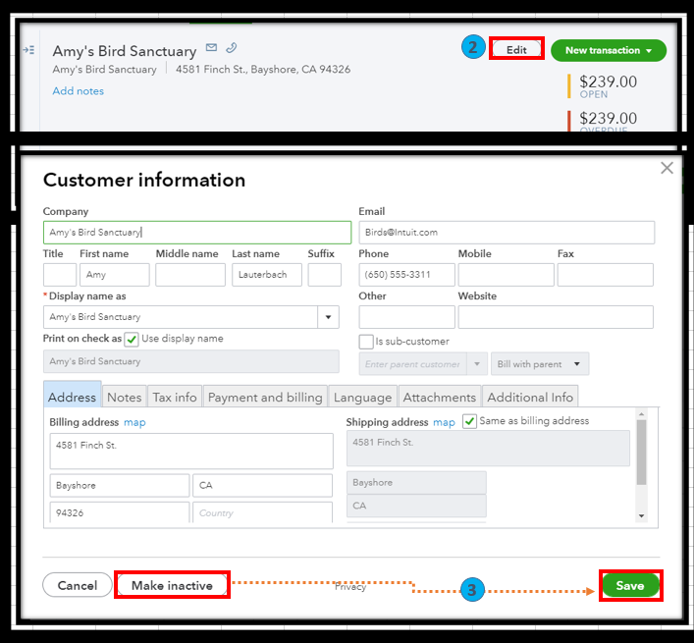This screenshot has height=643, width=694.
Task: Click the Suffix input field
Action: point(325,275)
